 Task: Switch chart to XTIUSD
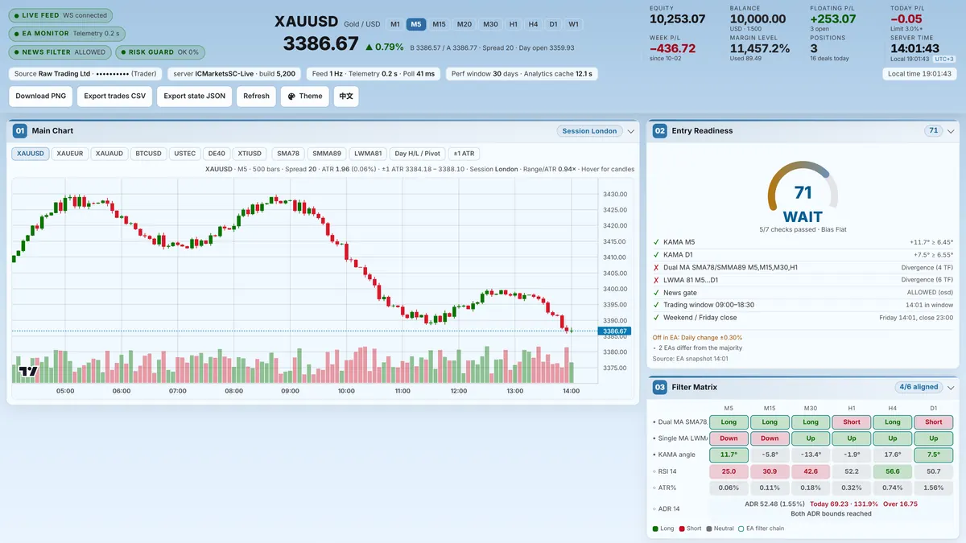[250, 154]
